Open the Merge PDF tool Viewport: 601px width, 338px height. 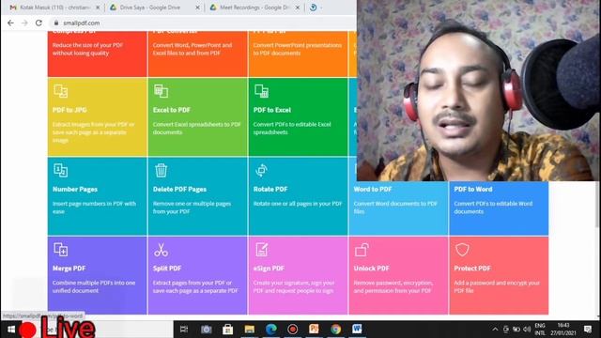[x=97, y=275]
